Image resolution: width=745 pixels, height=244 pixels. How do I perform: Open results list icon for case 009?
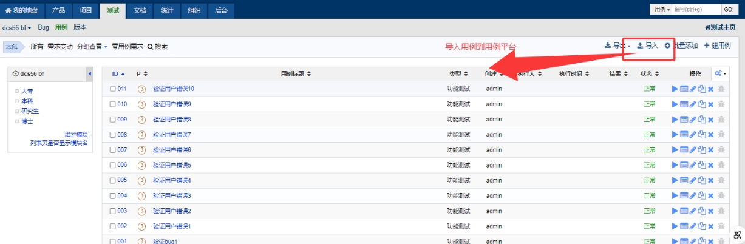(684, 119)
